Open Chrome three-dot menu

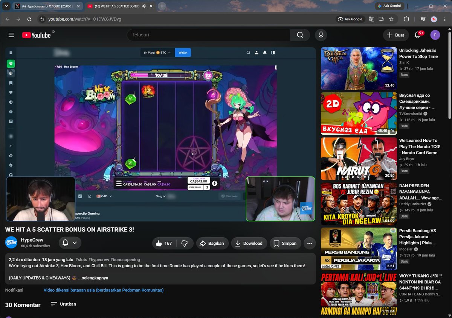point(444,19)
